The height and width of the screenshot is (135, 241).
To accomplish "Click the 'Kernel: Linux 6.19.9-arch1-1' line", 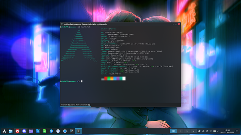I will 116,36.
